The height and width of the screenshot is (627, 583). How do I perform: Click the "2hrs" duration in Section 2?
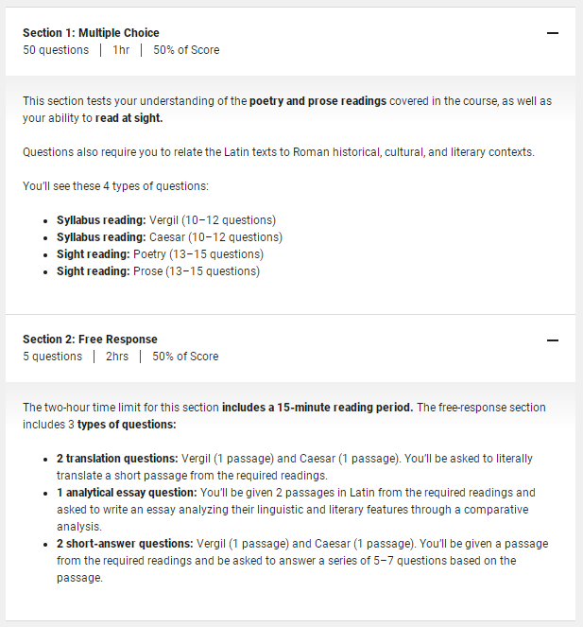(x=118, y=357)
